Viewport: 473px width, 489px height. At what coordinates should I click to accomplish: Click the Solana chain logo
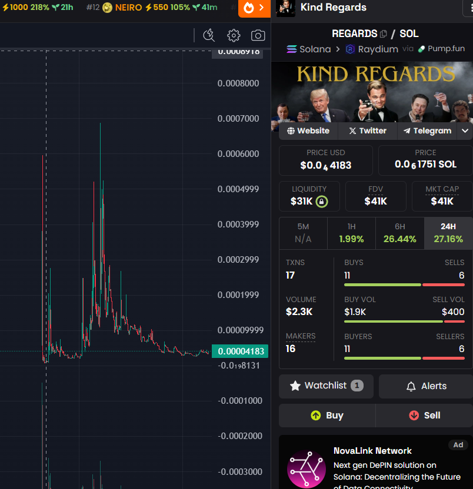pos(292,49)
